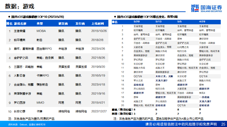The height and width of the screenshot is (127, 227).
Task: Select launch date 2015/4/21
Action: point(98,103)
